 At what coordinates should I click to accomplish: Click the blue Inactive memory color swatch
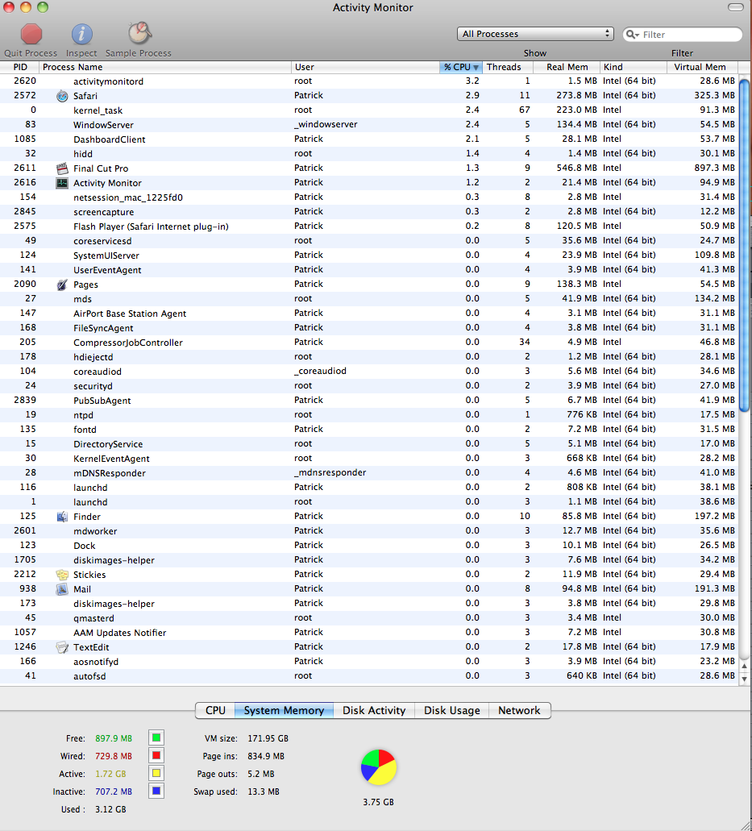pyautogui.click(x=156, y=791)
